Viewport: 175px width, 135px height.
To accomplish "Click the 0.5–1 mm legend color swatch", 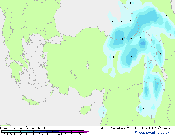I will tap(11, 131).
